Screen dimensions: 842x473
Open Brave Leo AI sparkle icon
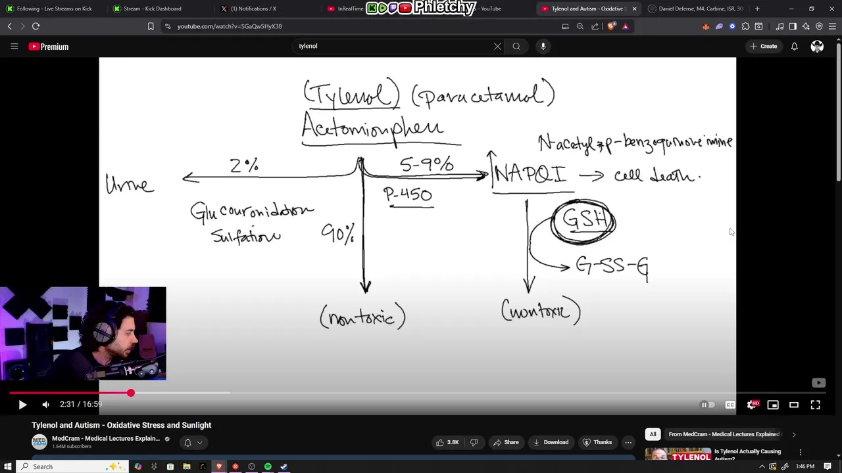click(x=806, y=26)
